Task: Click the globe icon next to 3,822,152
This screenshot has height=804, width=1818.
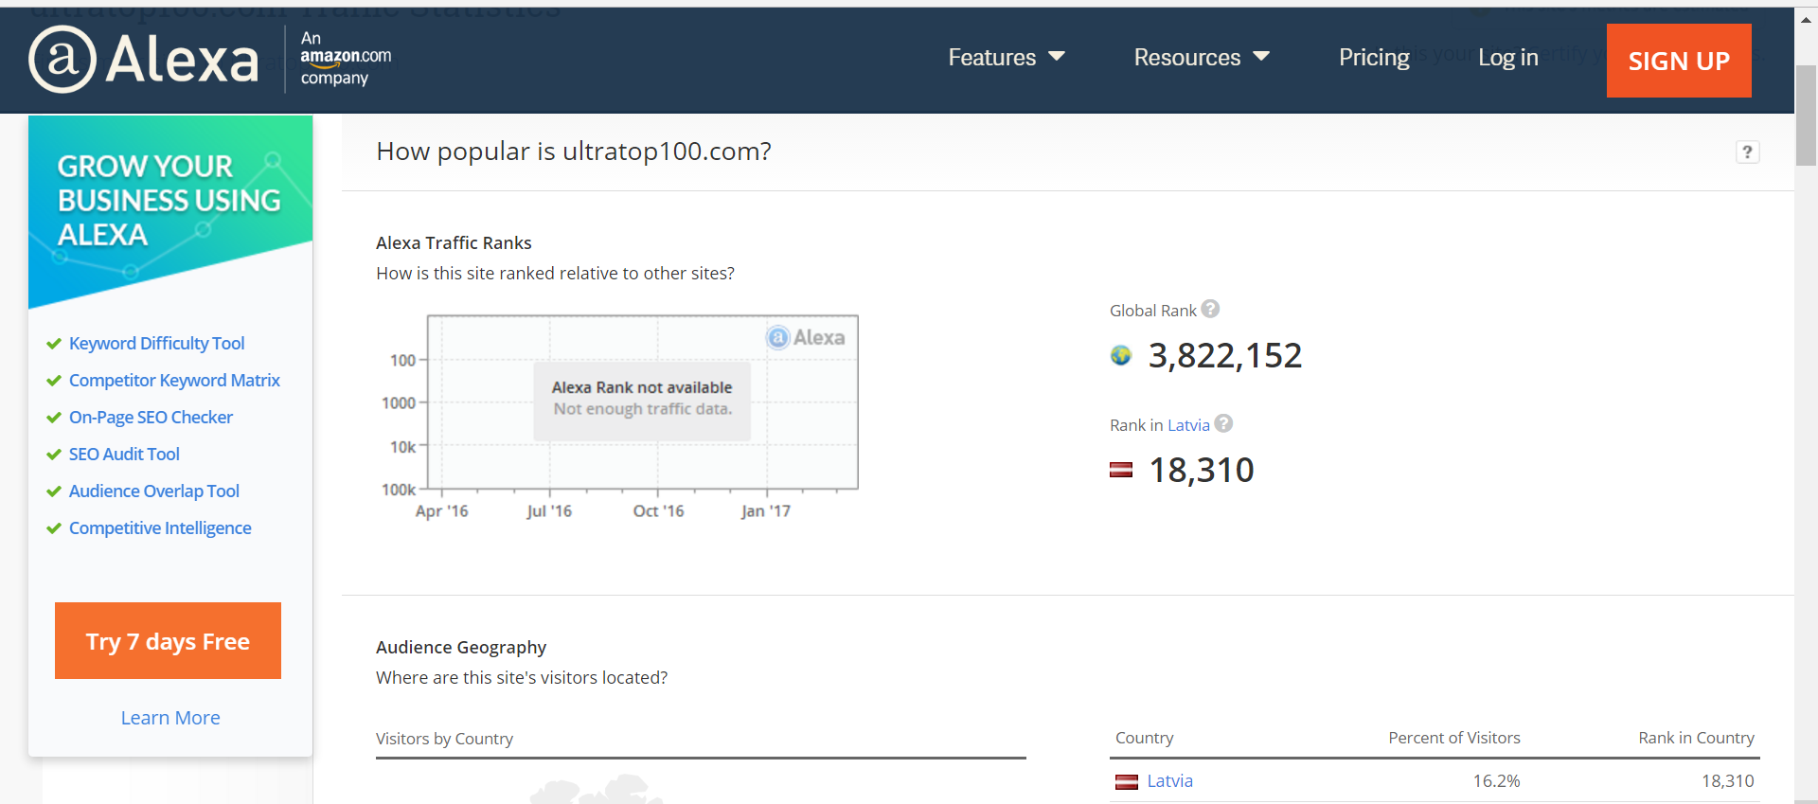Action: tap(1121, 355)
